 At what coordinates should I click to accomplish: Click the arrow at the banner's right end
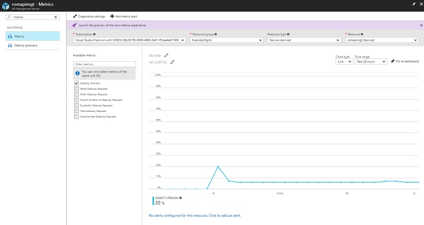[420, 25]
